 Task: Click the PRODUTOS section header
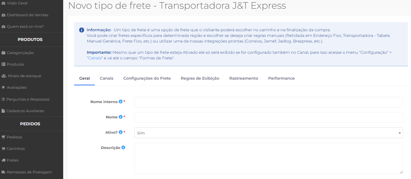click(30, 40)
